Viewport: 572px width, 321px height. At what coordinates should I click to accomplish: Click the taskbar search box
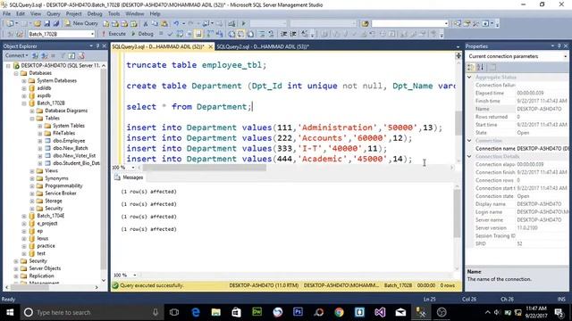[91, 312]
